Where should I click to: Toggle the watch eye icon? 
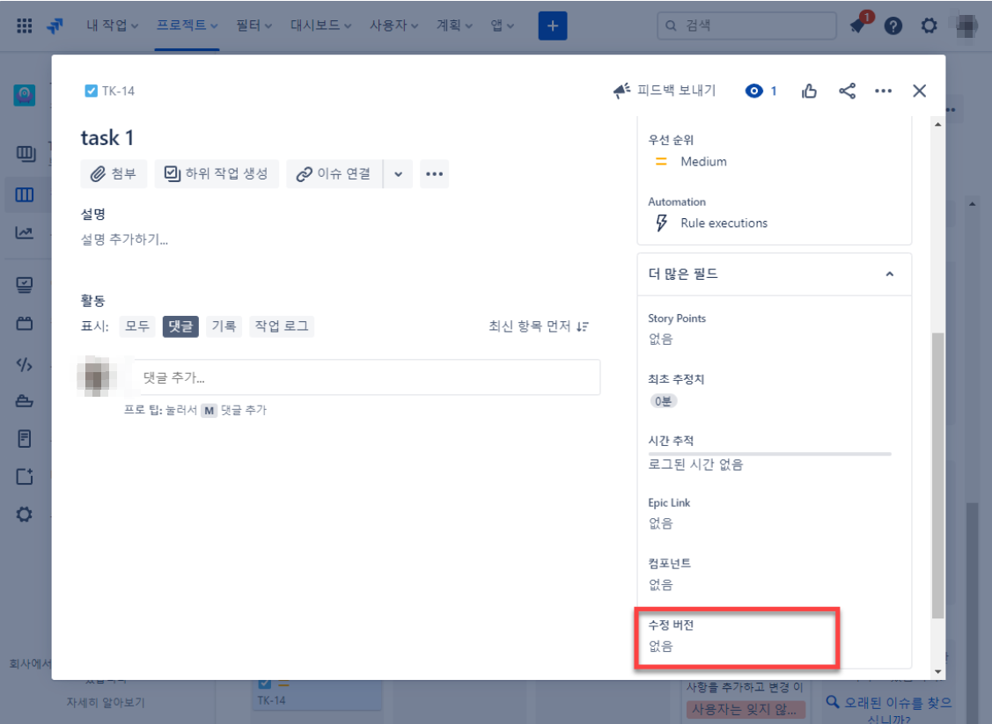click(x=754, y=91)
